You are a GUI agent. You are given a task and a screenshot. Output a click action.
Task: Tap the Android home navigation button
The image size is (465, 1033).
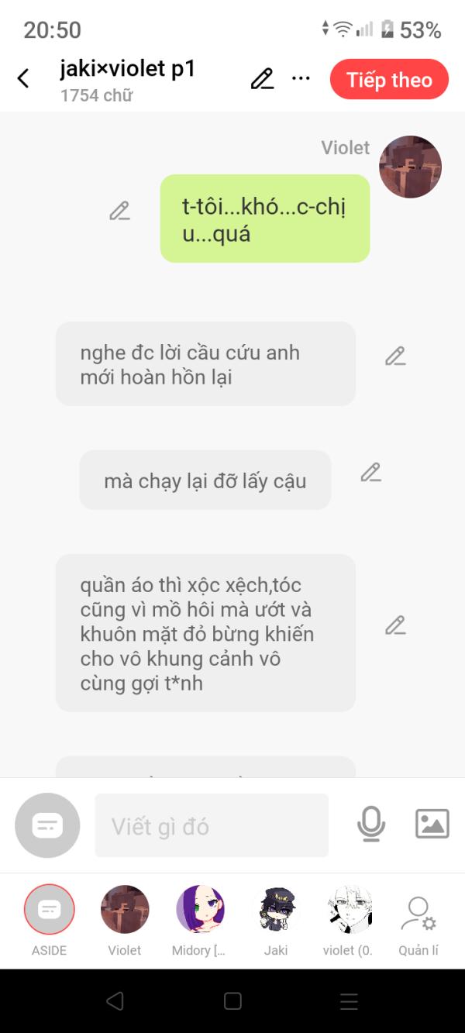point(232,1001)
